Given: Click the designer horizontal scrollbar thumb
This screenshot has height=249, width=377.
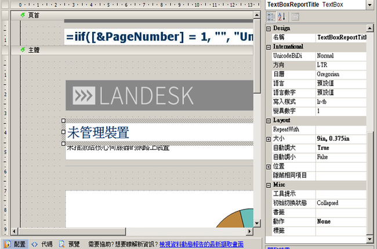Looking at the screenshot, I should (72, 232).
